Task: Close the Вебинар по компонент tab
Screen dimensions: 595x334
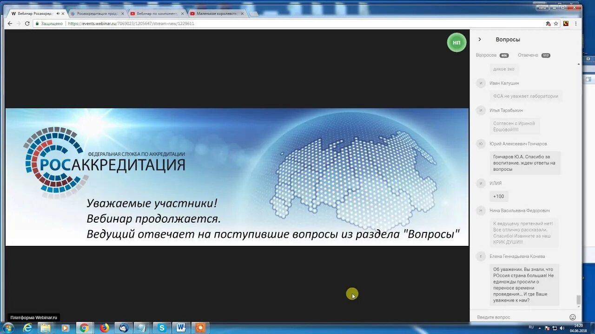Action: [x=182, y=13]
